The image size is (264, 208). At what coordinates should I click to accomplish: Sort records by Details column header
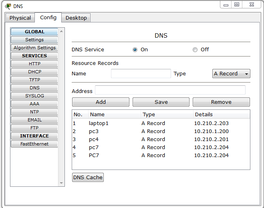pos(222,115)
